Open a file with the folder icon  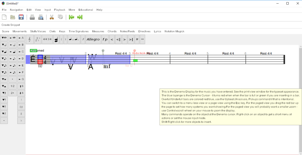click(x=13, y=17)
